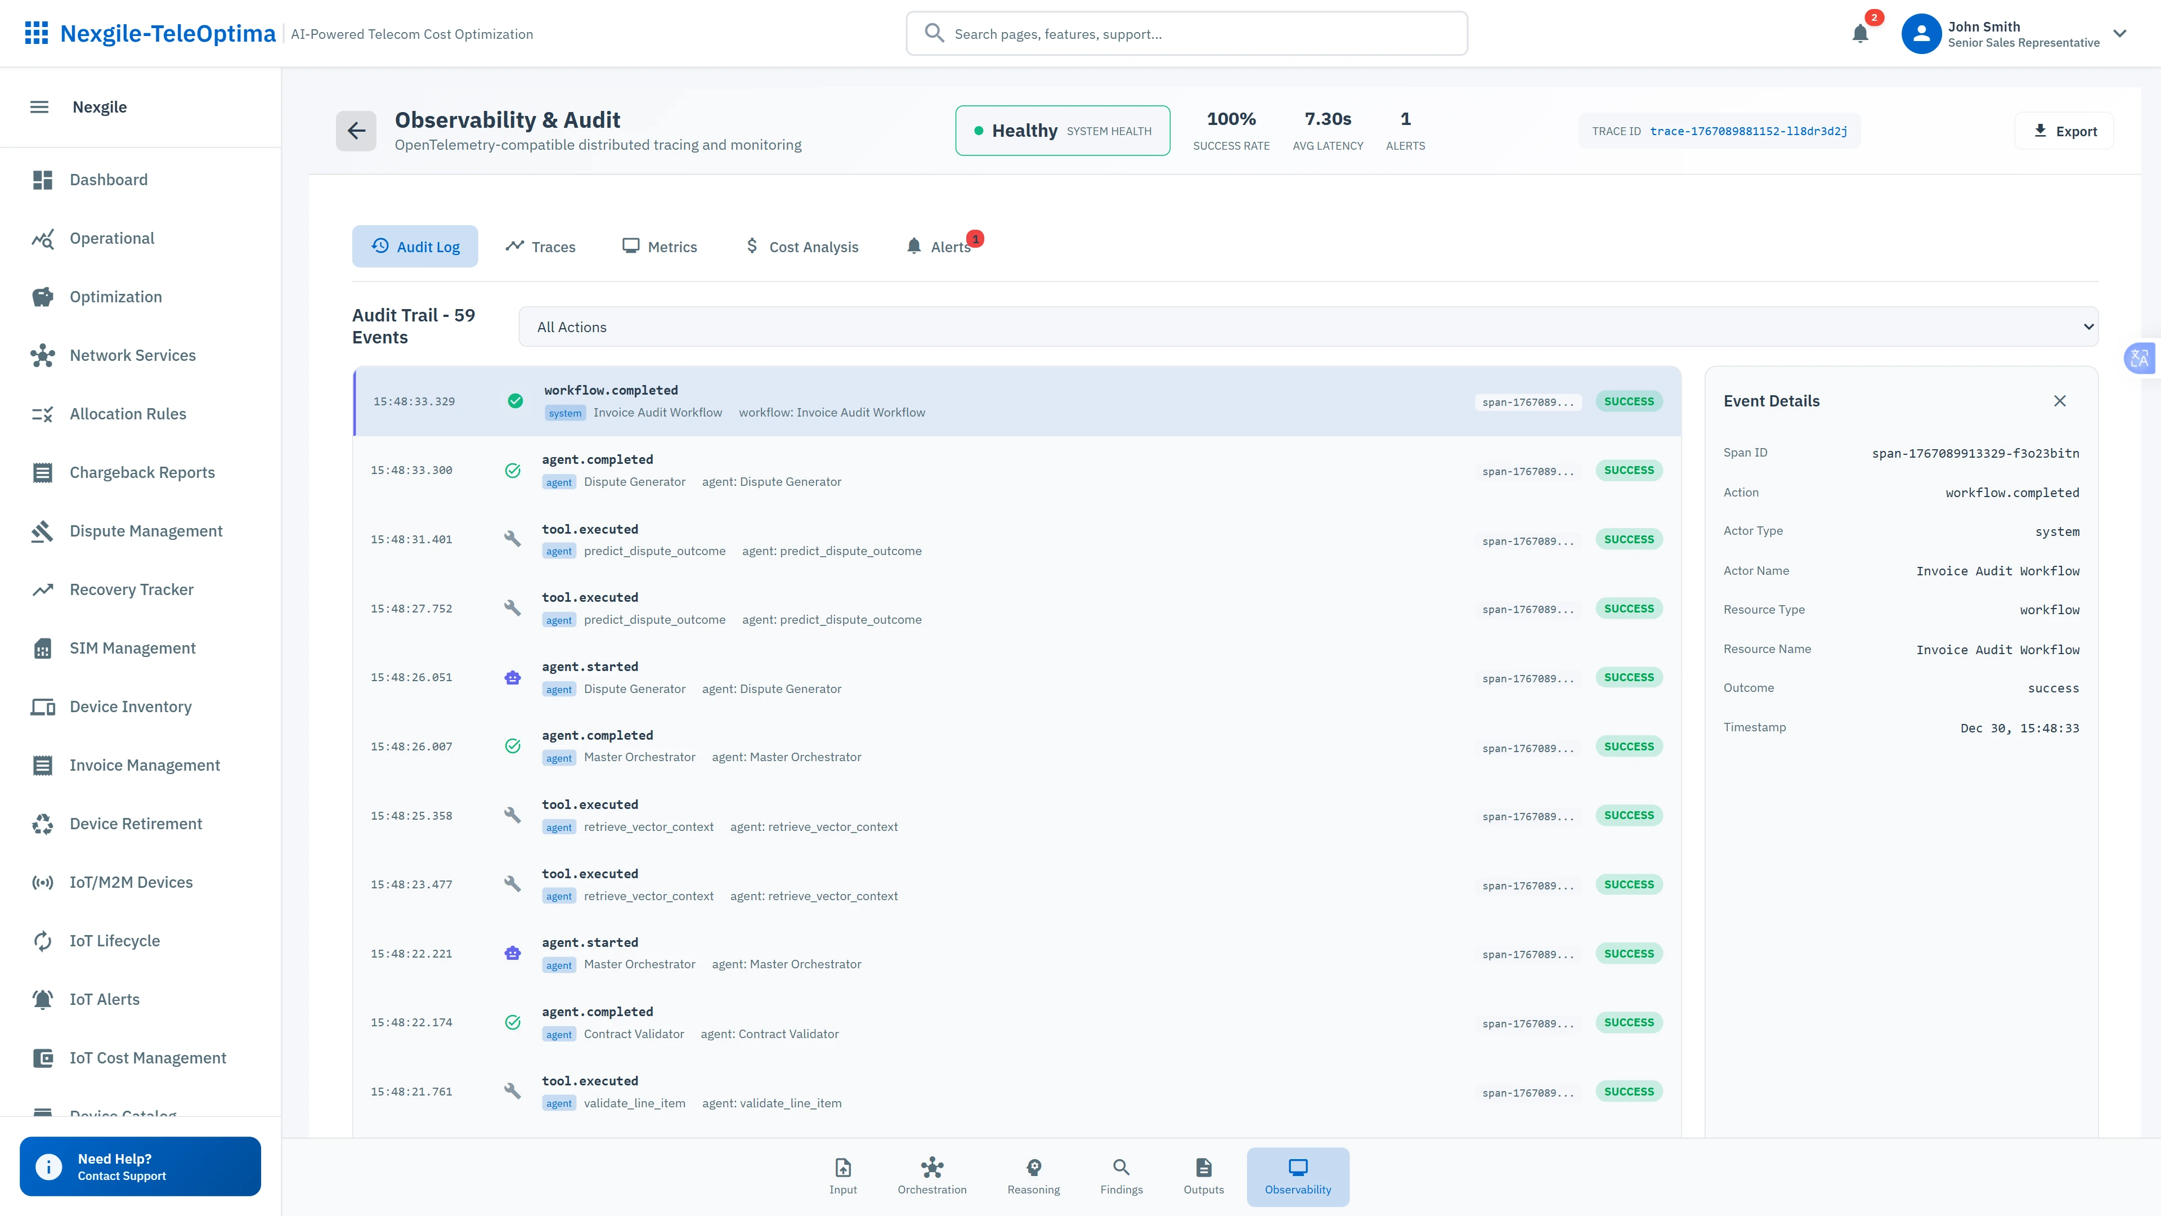Click the Contact Support help banner

coord(139,1166)
